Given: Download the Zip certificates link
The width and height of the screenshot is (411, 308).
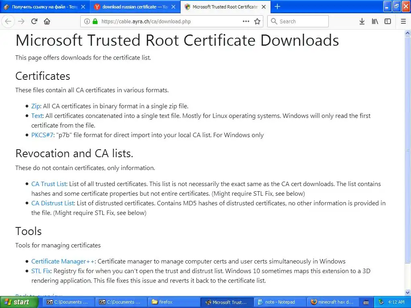Looking at the screenshot, I should point(36,106).
